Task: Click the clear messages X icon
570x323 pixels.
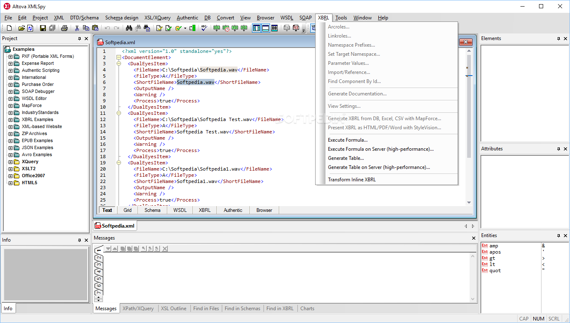Action: tap(165, 248)
